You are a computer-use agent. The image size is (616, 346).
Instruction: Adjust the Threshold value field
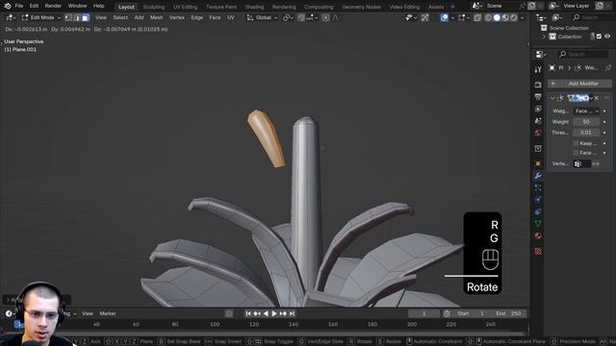tap(586, 133)
